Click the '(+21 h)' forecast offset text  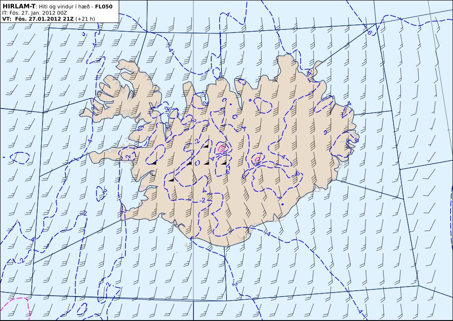pos(85,19)
